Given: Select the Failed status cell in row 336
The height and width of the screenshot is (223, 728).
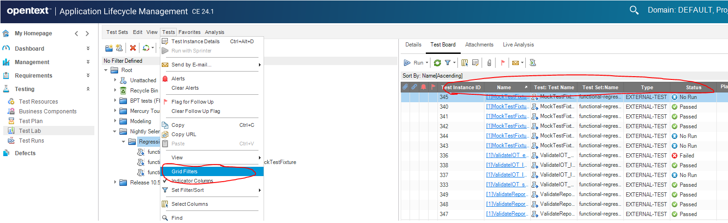Looking at the screenshot, I should click(x=693, y=156).
